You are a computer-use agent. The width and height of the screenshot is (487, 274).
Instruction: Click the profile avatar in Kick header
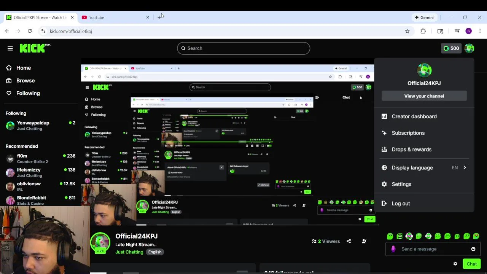point(469,48)
